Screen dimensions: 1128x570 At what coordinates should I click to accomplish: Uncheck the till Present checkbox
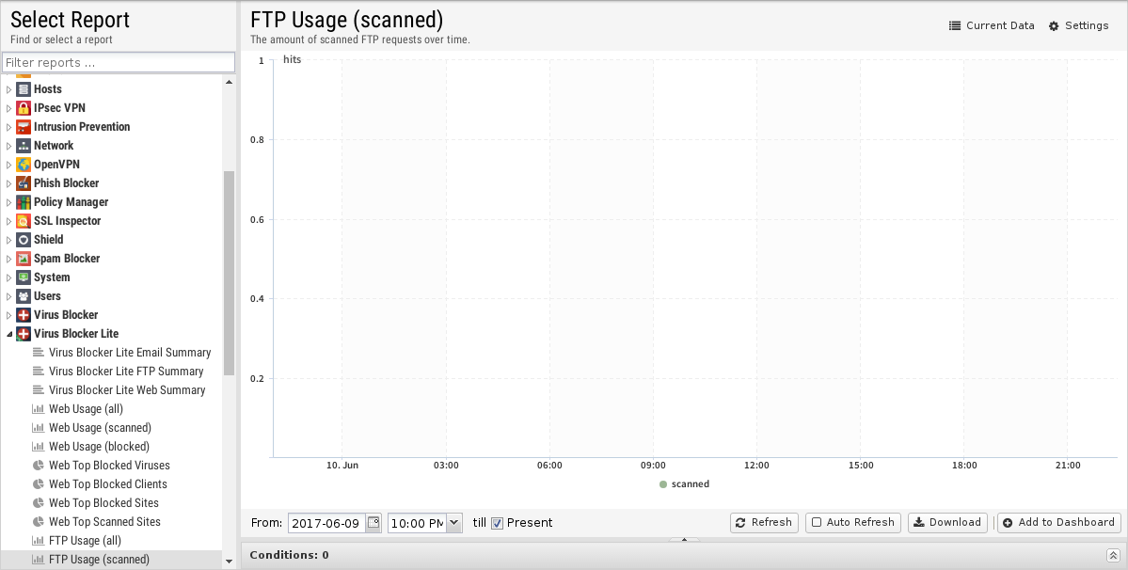[498, 523]
